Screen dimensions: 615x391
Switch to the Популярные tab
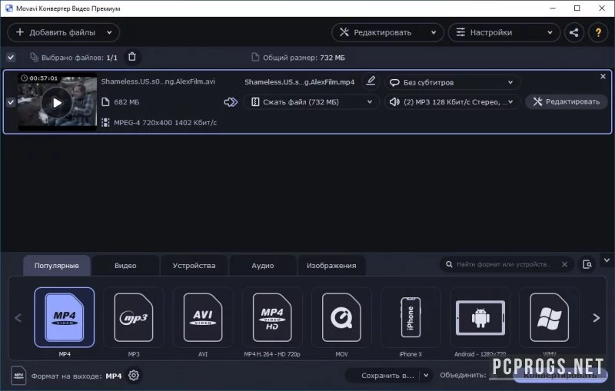click(x=56, y=266)
